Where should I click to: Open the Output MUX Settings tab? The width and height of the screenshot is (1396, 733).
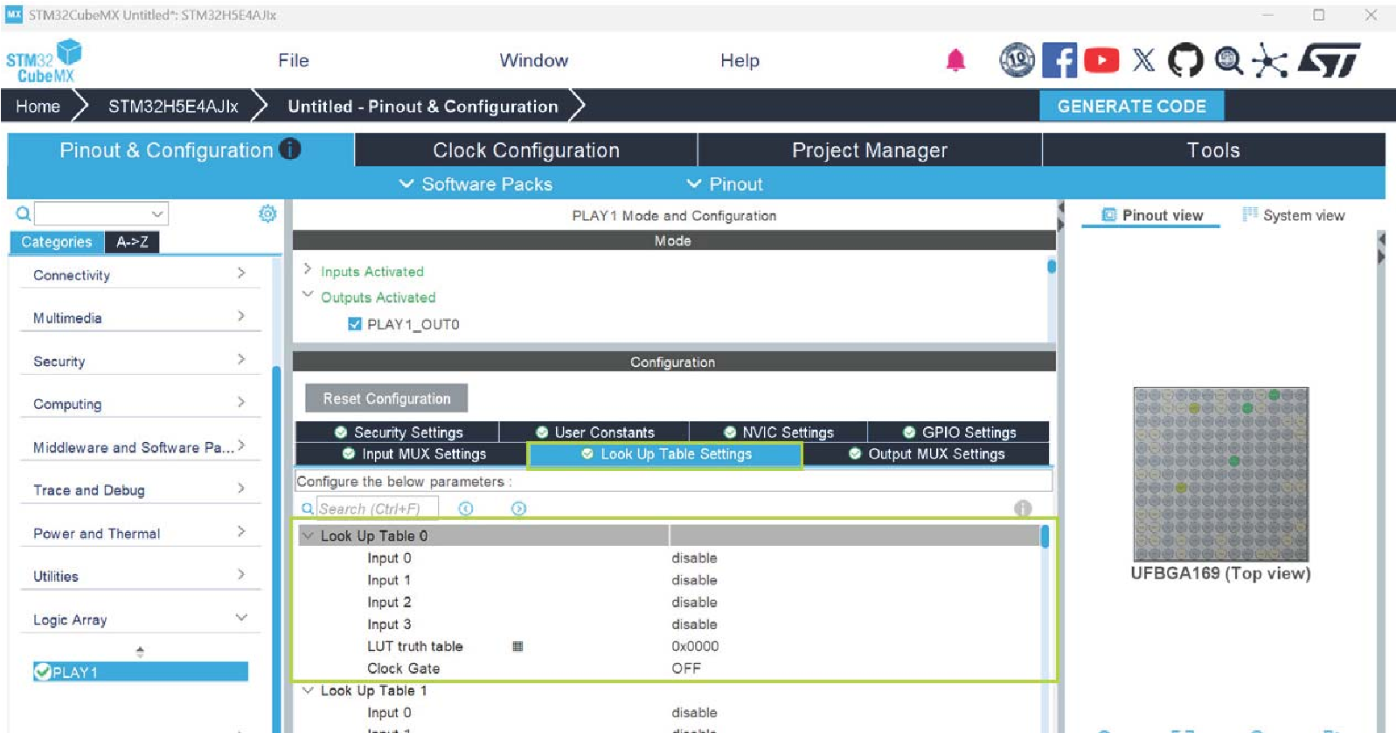pos(927,453)
